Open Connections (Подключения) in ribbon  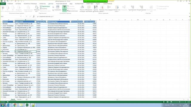coord(45,7)
